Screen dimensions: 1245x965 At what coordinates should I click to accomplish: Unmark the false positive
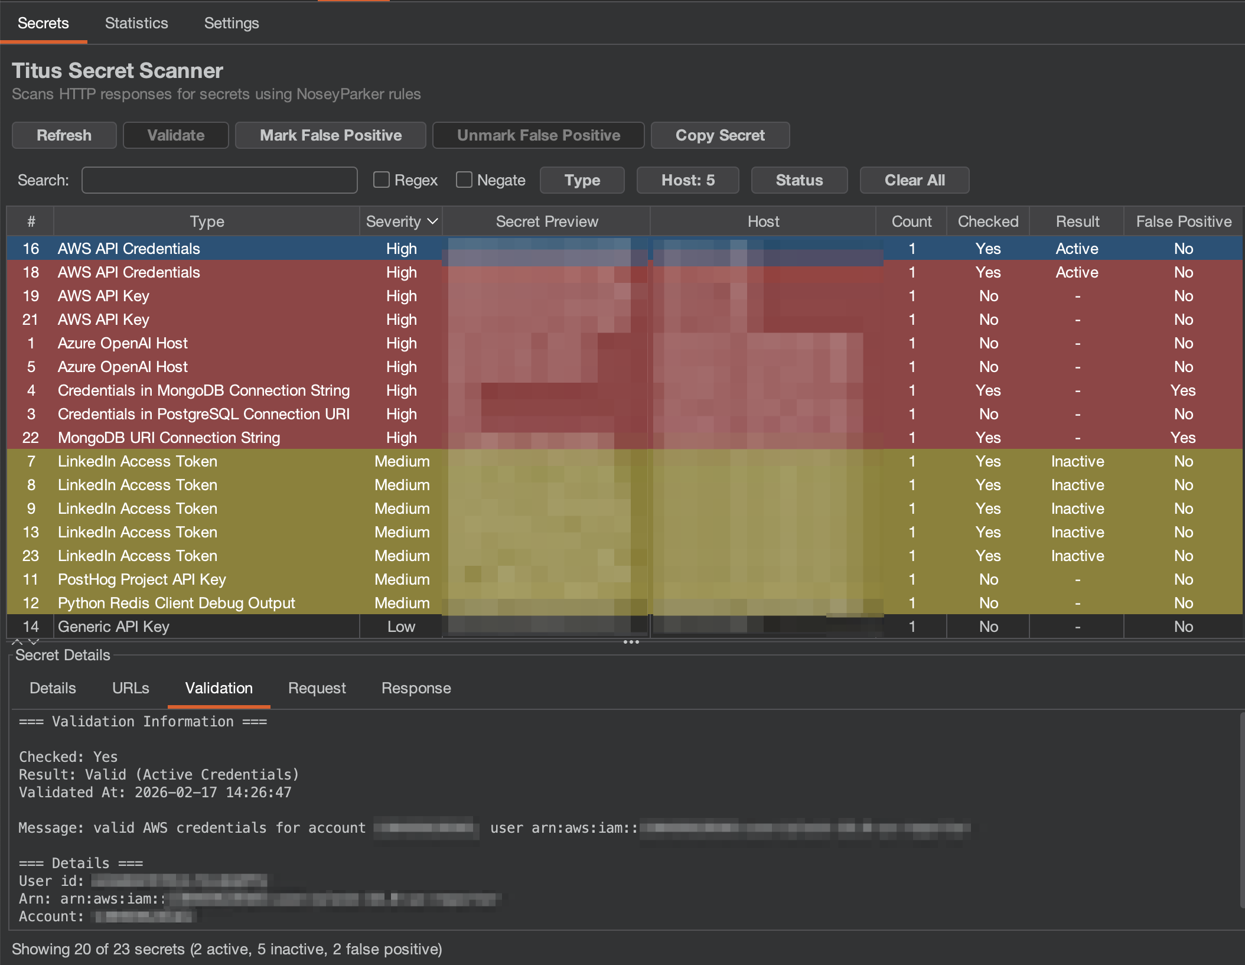(538, 135)
